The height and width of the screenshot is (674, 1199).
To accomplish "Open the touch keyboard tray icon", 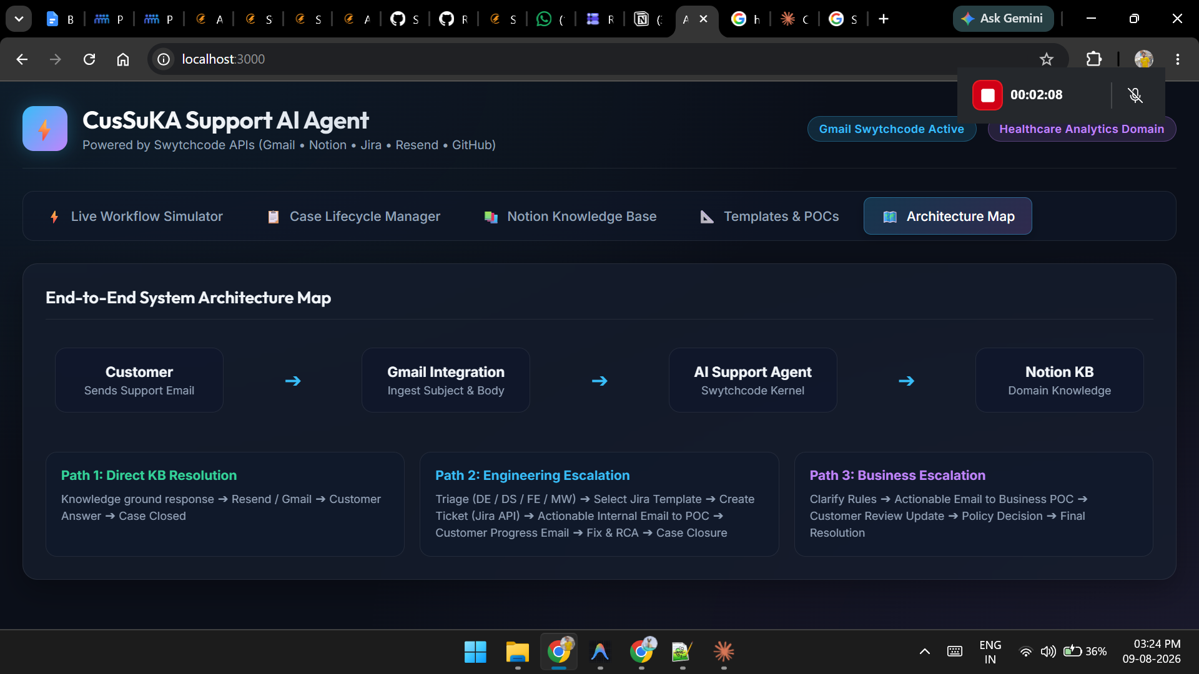I will click(x=955, y=652).
